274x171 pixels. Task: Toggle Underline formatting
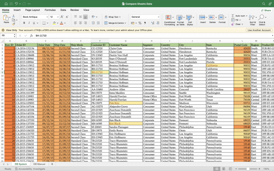pyautogui.click(x=34, y=23)
